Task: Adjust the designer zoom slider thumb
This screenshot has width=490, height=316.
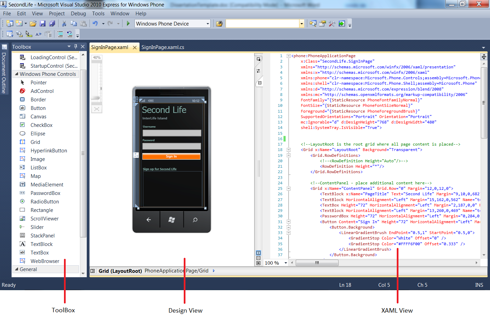Action: (x=96, y=98)
